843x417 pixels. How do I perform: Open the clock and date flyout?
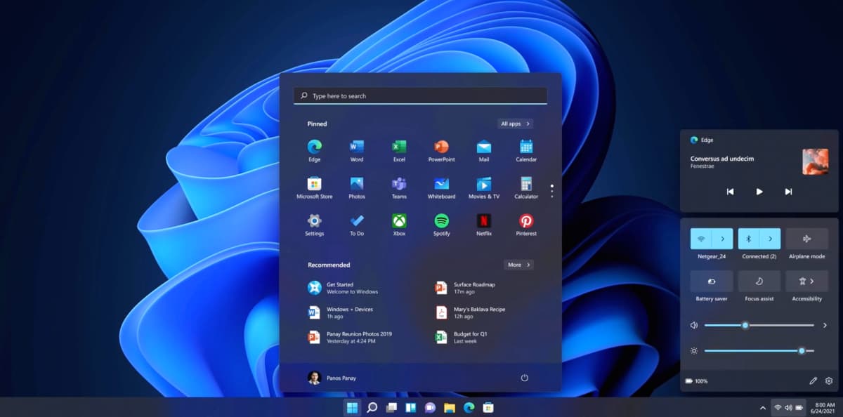tap(824, 407)
